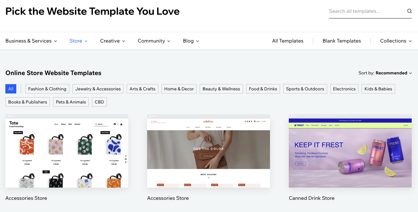
Task: Go to All Templates
Action: (288, 41)
